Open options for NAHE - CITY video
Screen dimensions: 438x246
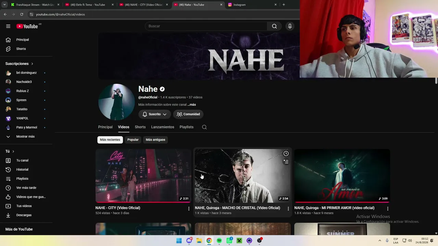189,208
